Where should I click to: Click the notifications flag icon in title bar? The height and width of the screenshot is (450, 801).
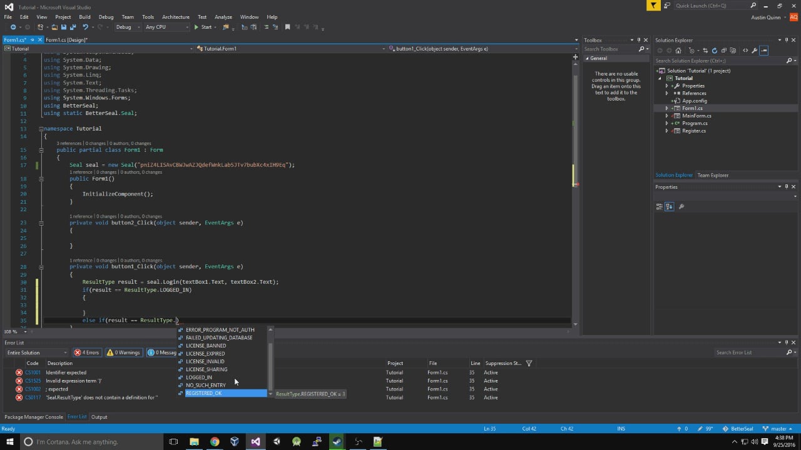[x=653, y=5]
